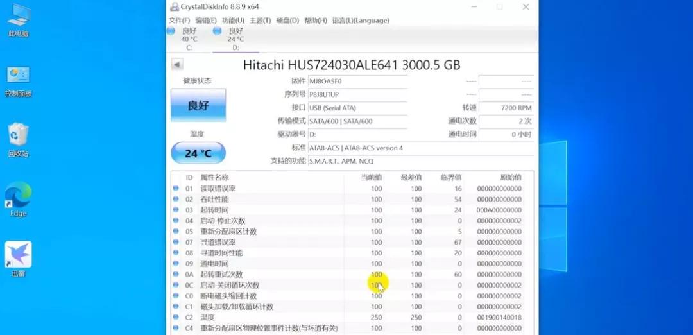Click disk title Hitachi HUS724030ALE641
Screen dimensions: 693x335
pyautogui.click(x=352, y=65)
